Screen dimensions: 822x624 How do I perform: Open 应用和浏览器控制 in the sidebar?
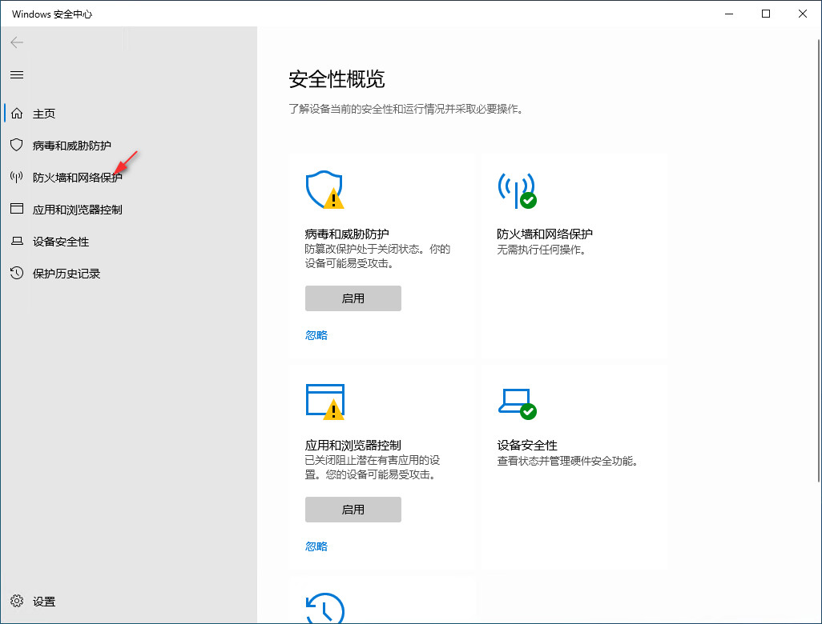78,210
